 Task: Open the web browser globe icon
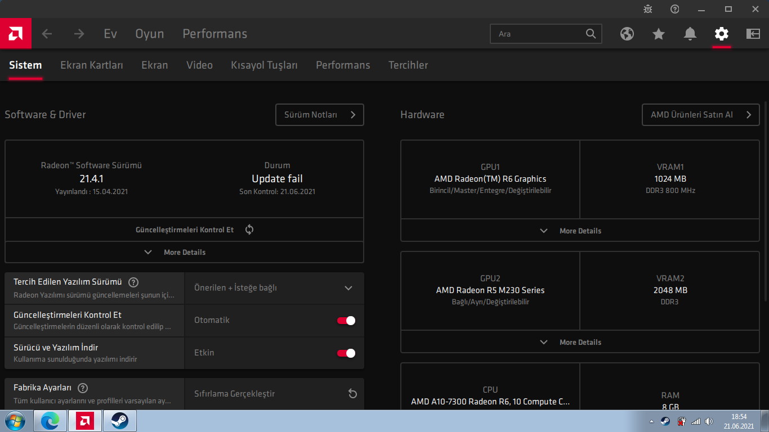click(627, 34)
